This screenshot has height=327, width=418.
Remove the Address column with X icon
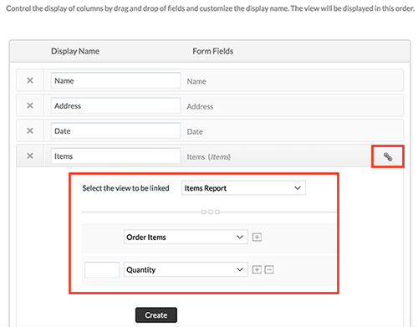coord(30,105)
